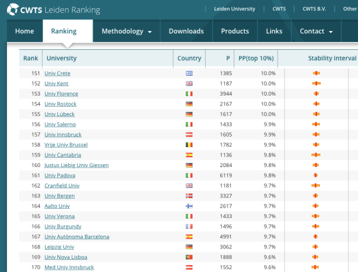Click the Country column header
The image size is (358, 272).
tap(189, 59)
